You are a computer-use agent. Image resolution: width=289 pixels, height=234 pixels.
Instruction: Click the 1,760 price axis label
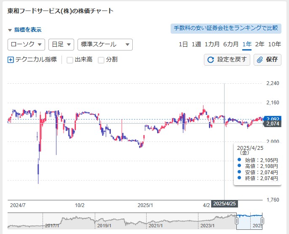pos(273,200)
